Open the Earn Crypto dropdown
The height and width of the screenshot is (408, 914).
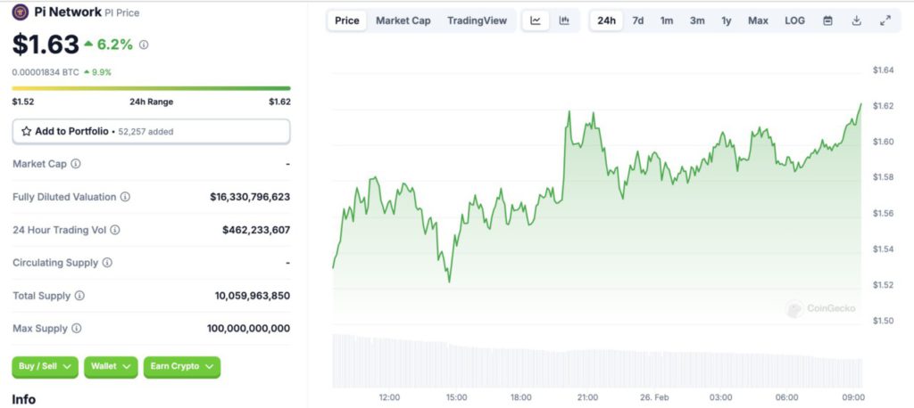click(181, 366)
